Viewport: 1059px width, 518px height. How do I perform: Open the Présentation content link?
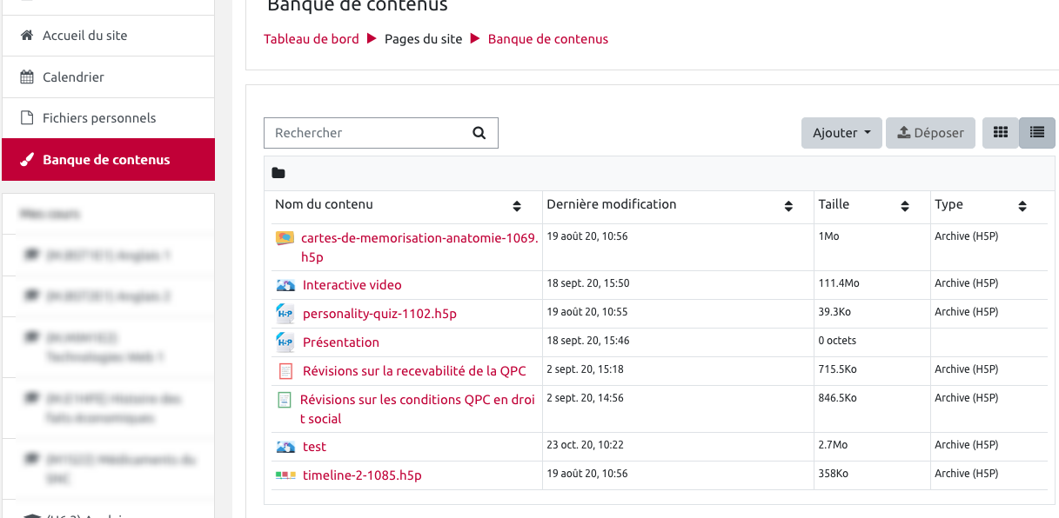[x=341, y=342]
